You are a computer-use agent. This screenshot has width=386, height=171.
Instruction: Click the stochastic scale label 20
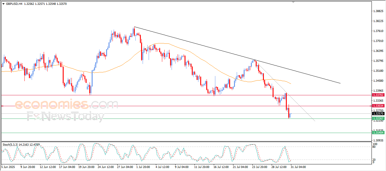(x=374, y=160)
